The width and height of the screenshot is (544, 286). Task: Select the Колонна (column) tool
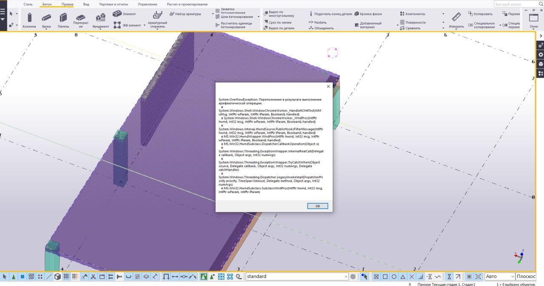[x=29, y=20]
